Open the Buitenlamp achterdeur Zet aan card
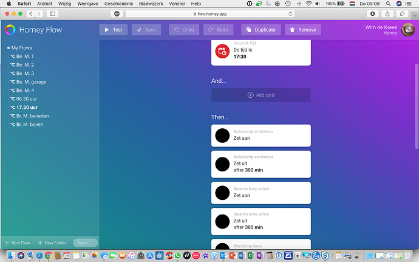 261,136
